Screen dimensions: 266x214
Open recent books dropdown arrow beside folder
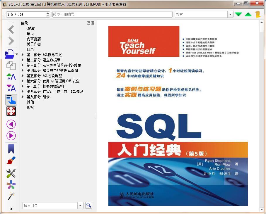(17, 54)
